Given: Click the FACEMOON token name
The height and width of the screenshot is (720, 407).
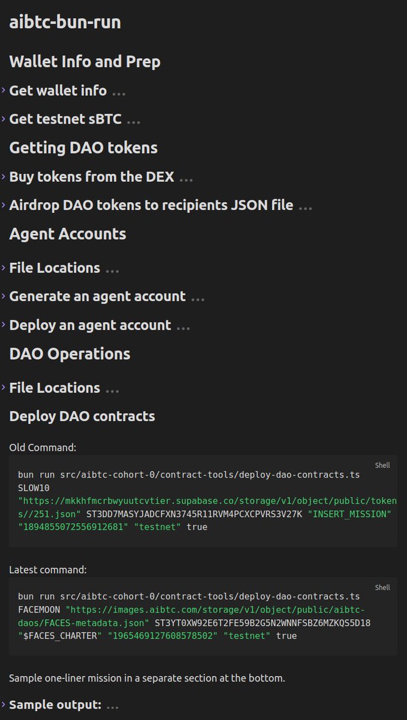Looking at the screenshot, I should pos(39,610).
